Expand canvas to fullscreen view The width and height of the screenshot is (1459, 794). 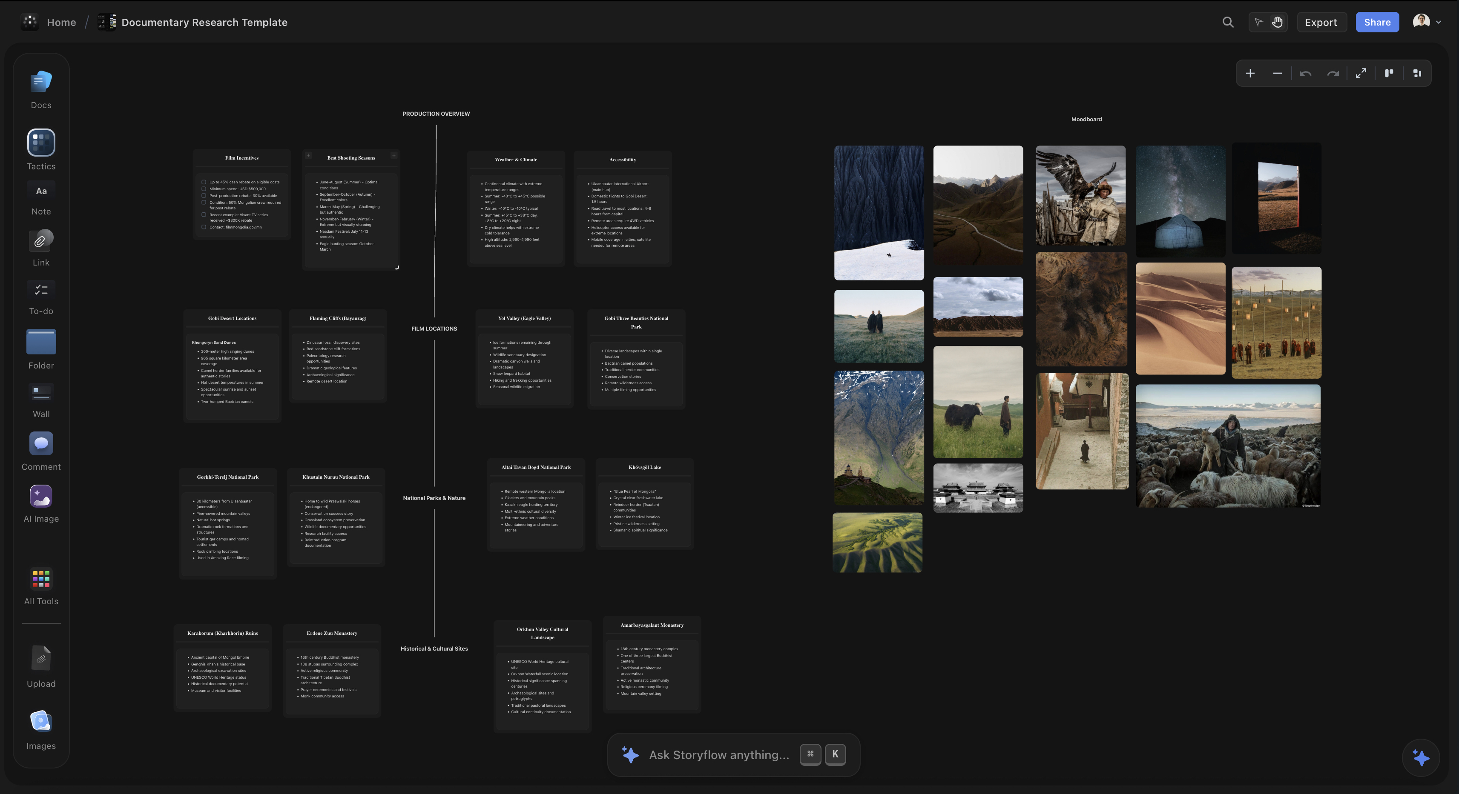point(1361,73)
